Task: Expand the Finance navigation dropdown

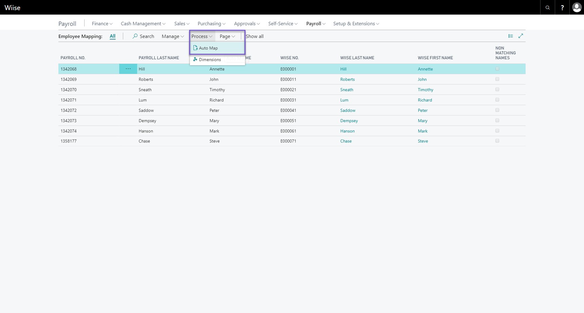Action: pos(102,23)
